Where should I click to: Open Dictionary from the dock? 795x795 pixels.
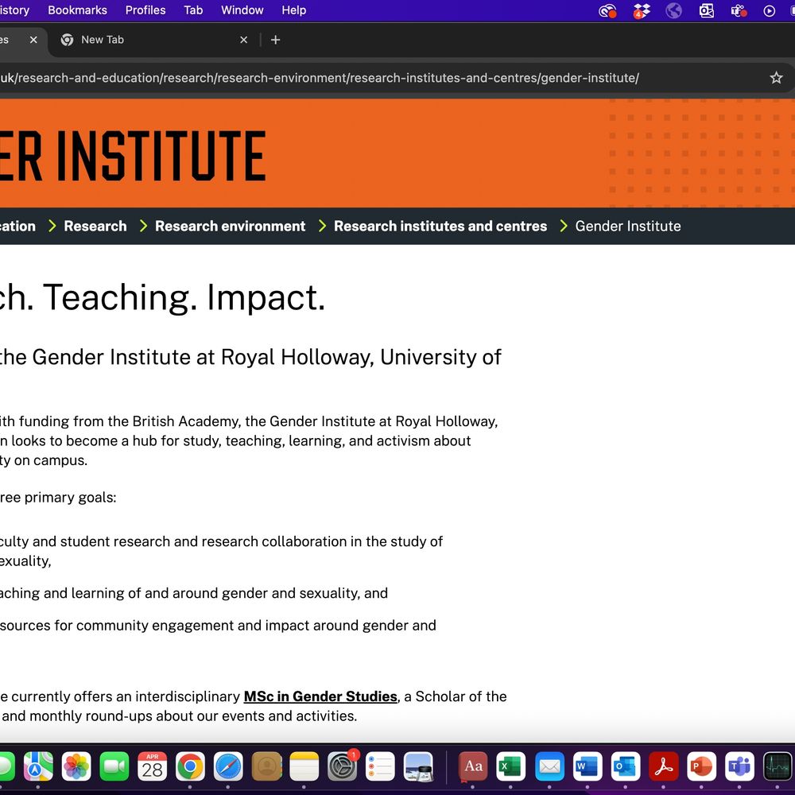473,766
